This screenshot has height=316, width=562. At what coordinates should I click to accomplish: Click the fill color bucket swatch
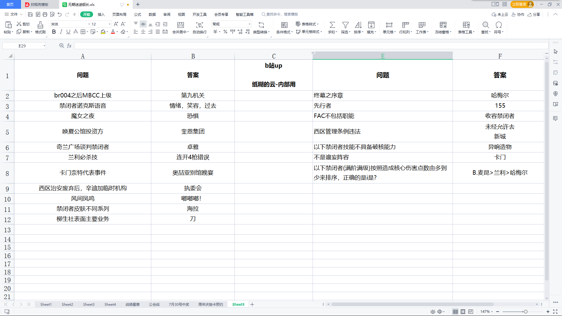(x=103, y=32)
